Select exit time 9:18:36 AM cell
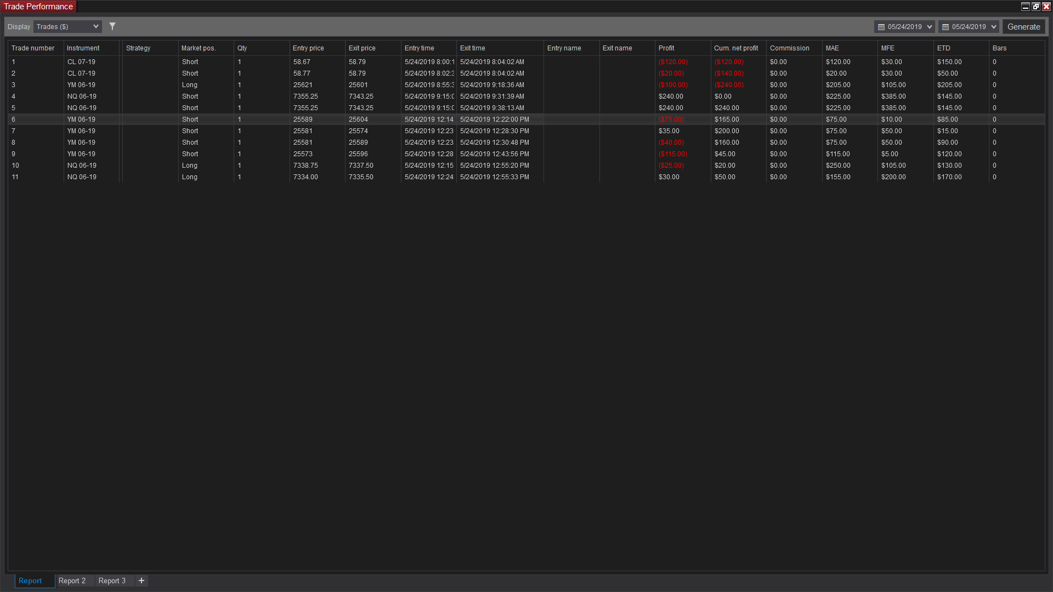This screenshot has width=1053, height=592. (492, 85)
